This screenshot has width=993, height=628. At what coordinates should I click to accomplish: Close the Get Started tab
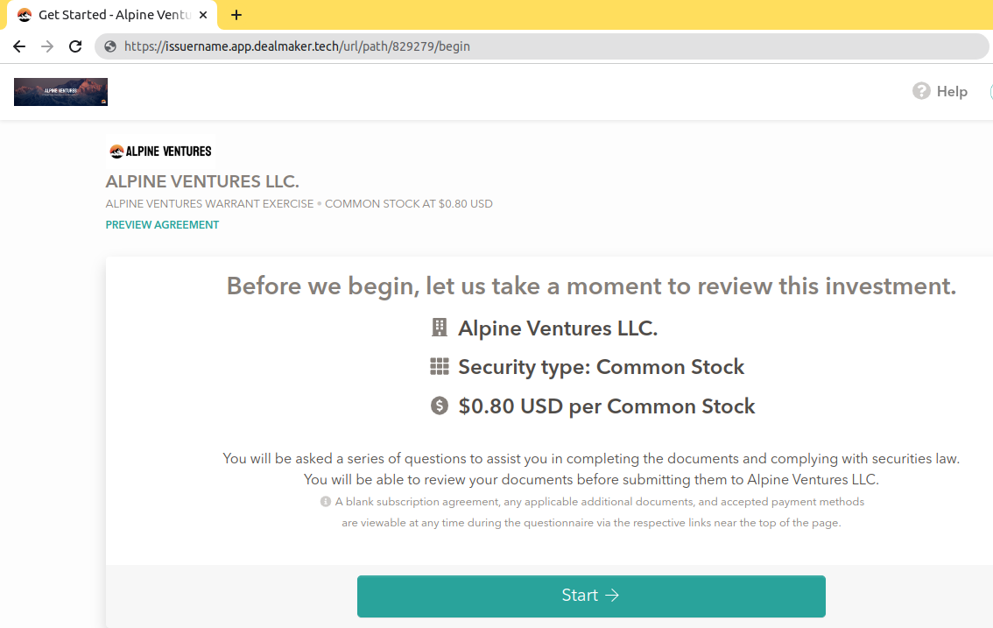pyautogui.click(x=202, y=15)
